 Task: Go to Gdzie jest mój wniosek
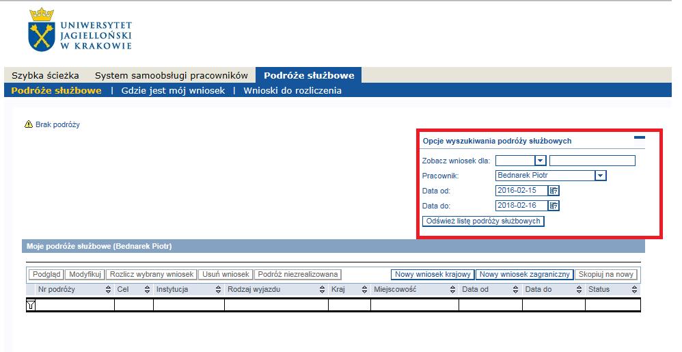173,90
